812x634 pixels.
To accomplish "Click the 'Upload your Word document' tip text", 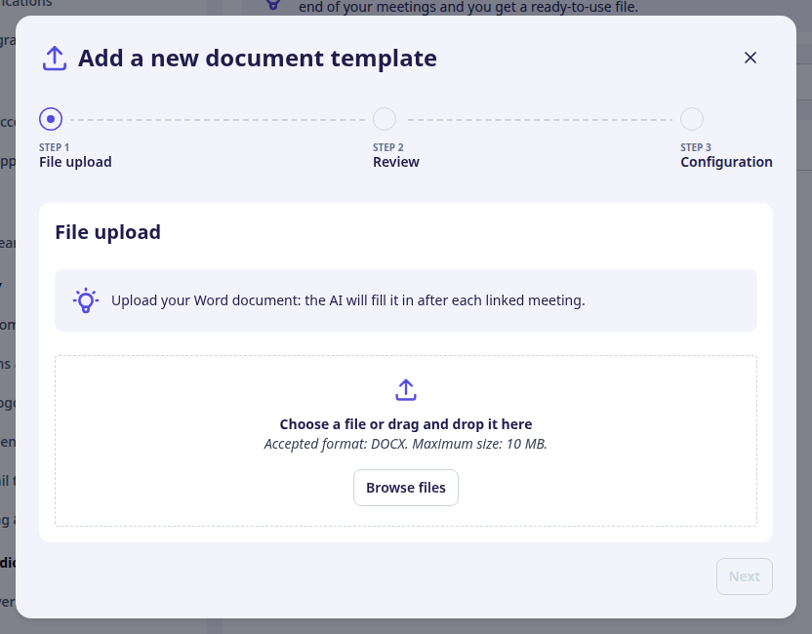I will (348, 300).
